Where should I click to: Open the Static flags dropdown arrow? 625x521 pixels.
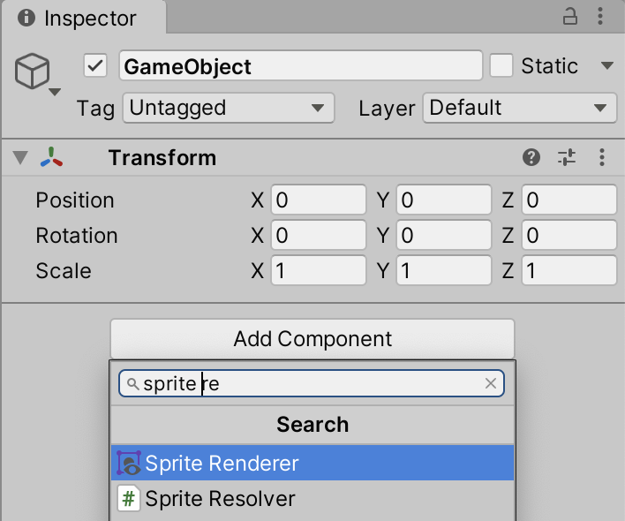click(606, 66)
